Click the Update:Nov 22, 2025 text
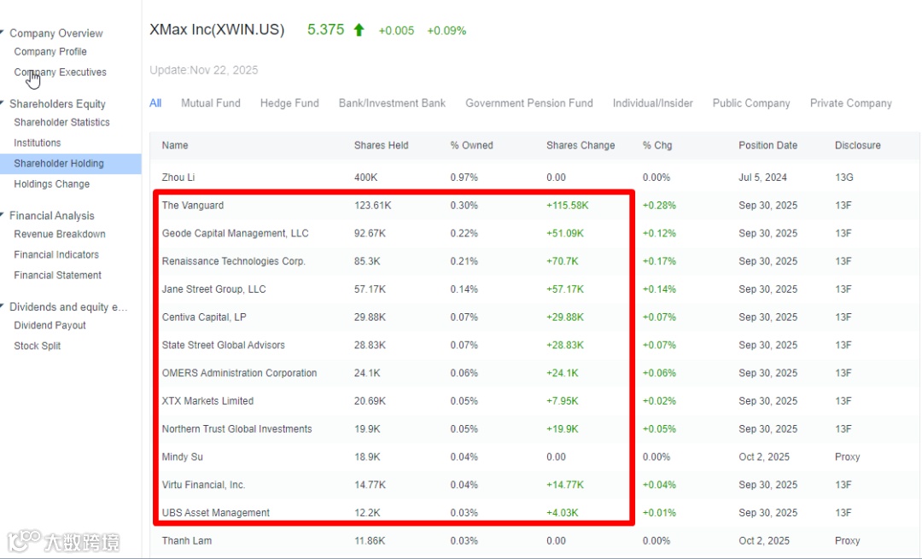Viewport: 922px width, 559px height. pos(203,70)
